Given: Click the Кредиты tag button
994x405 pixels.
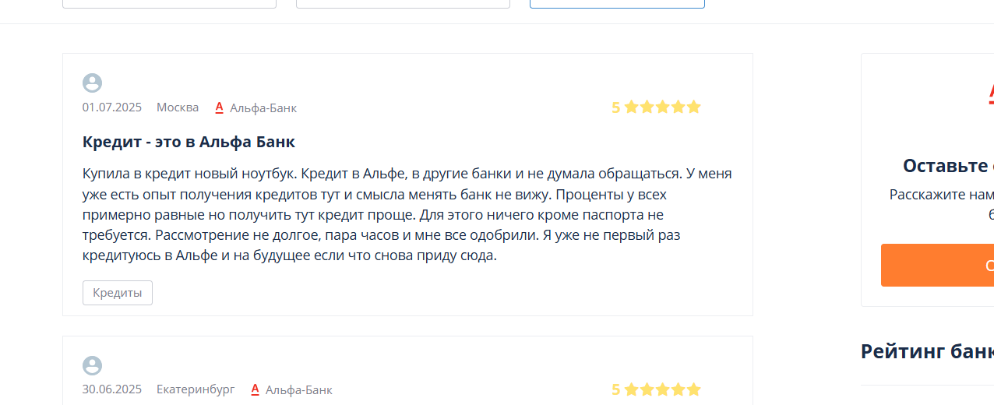Looking at the screenshot, I should [118, 293].
